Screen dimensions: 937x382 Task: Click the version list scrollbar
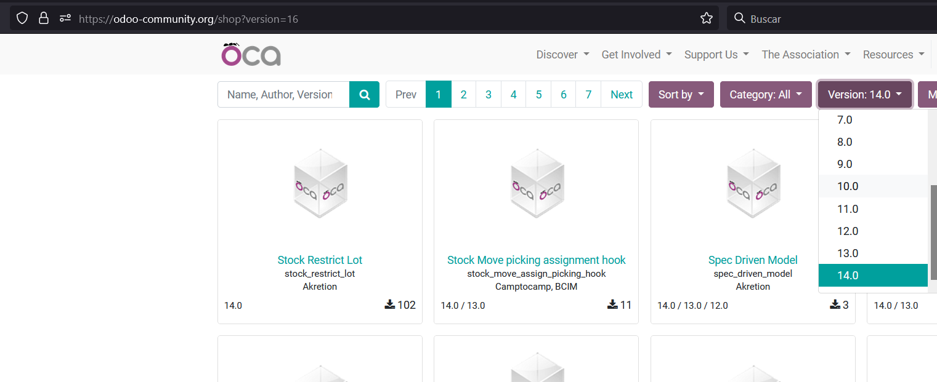(x=933, y=231)
